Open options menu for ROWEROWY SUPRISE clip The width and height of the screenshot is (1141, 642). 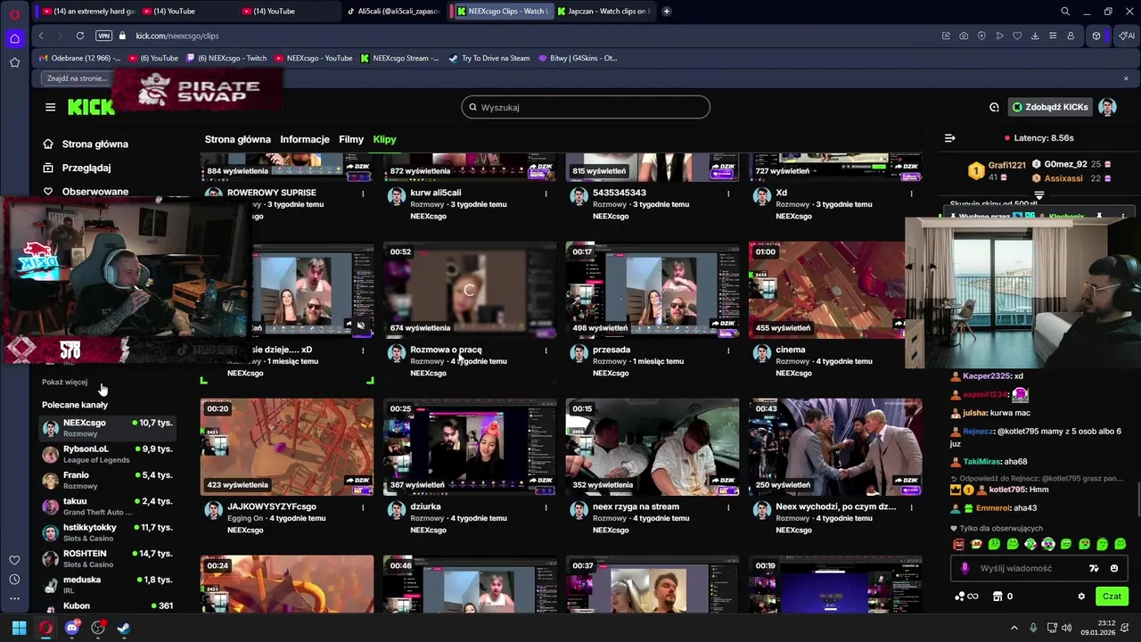[x=363, y=193]
